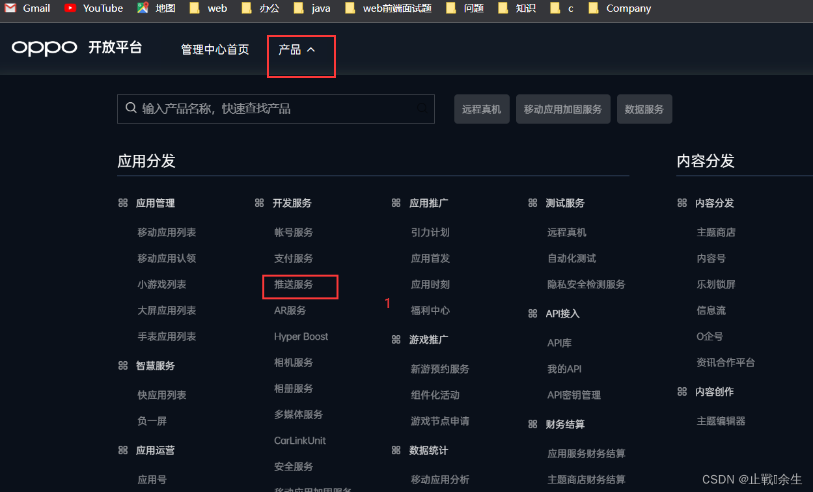Open the java bookmarks folder icon
Image resolution: width=813 pixels, height=492 pixels.
(x=298, y=8)
